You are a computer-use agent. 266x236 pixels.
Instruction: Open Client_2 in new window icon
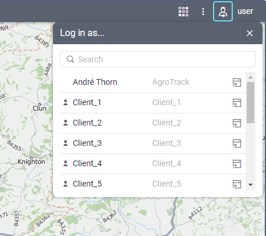coord(237,123)
